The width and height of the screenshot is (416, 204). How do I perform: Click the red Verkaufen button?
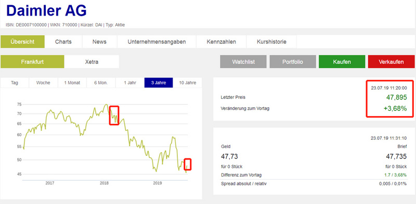(x=392, y=62)
